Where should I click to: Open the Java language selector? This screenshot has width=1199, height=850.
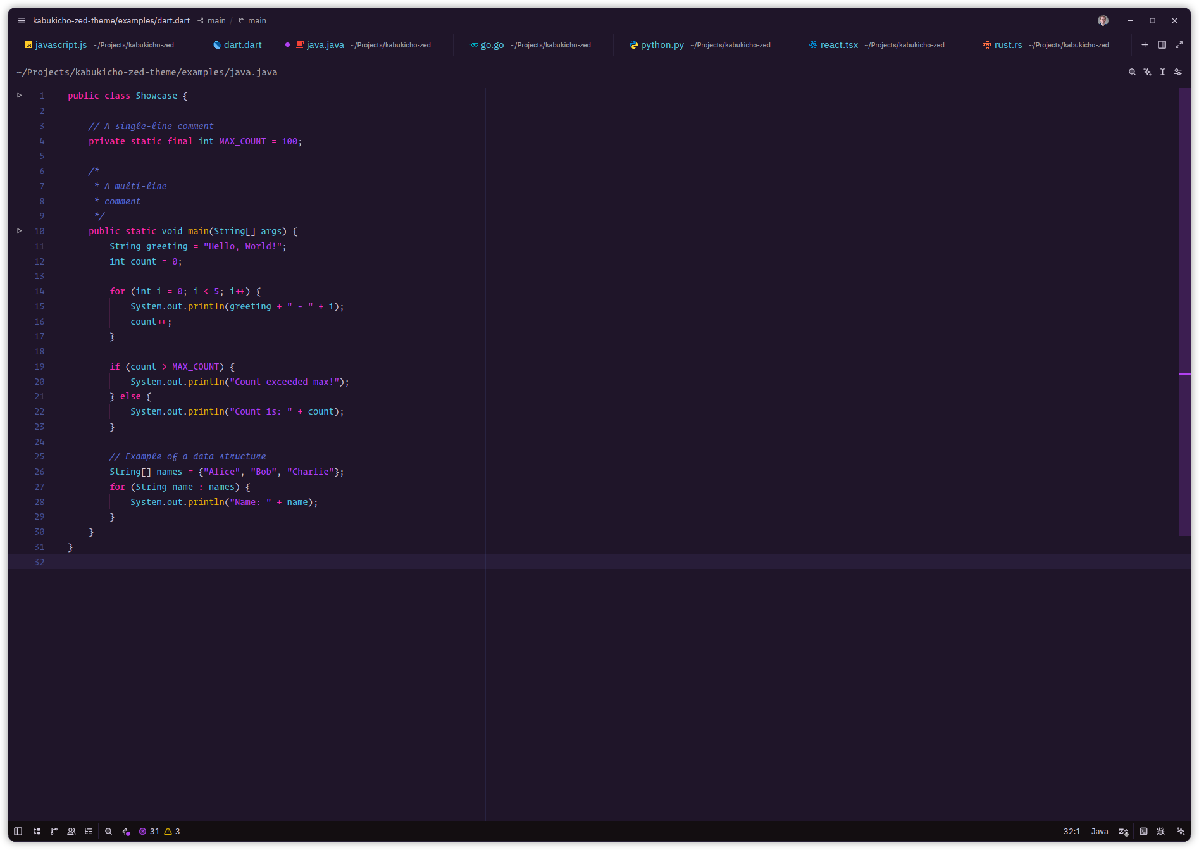pos(1100,832)
